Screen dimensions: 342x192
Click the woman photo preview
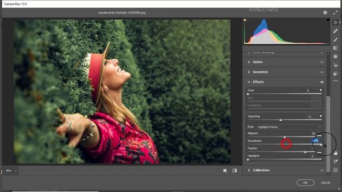122,91
